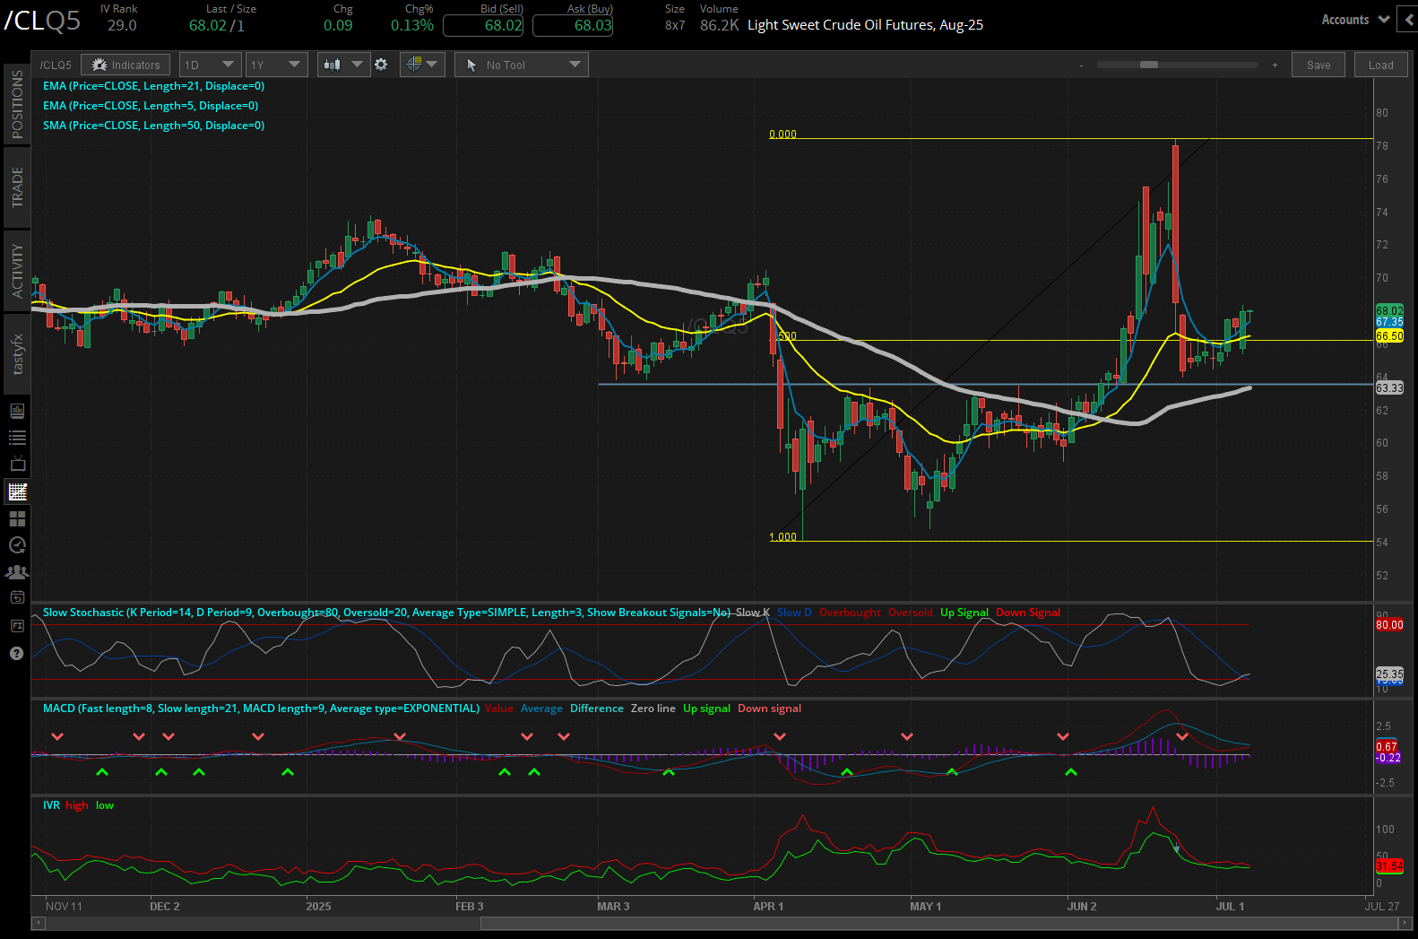The width and height of the screenshot is (1418, 939).
Task: Click the Save button
Action: click(x=1319, y=65)
